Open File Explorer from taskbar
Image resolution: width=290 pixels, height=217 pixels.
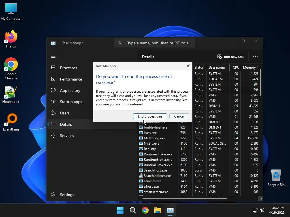(x=158, y=210)
